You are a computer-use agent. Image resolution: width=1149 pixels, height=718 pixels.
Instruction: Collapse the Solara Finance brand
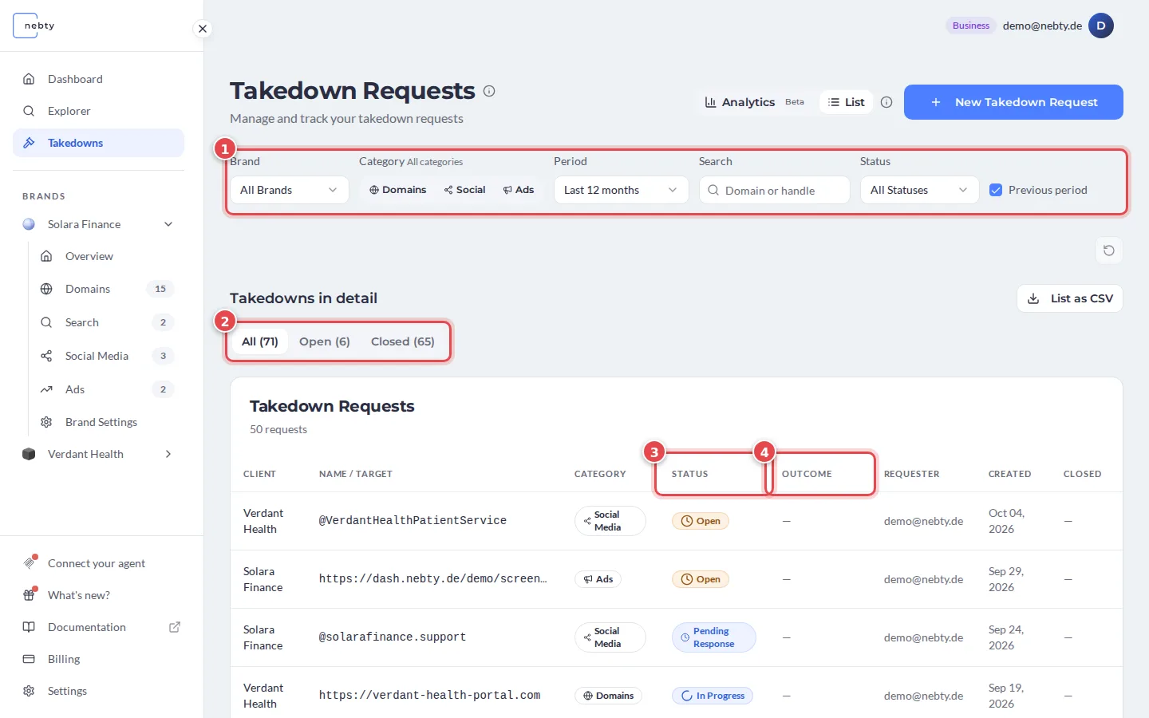168,224
